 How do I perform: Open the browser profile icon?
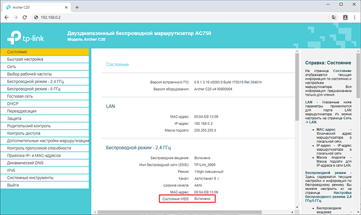[345, 17]
